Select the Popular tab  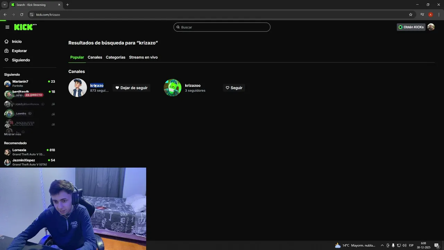click(x=77, y=57)
